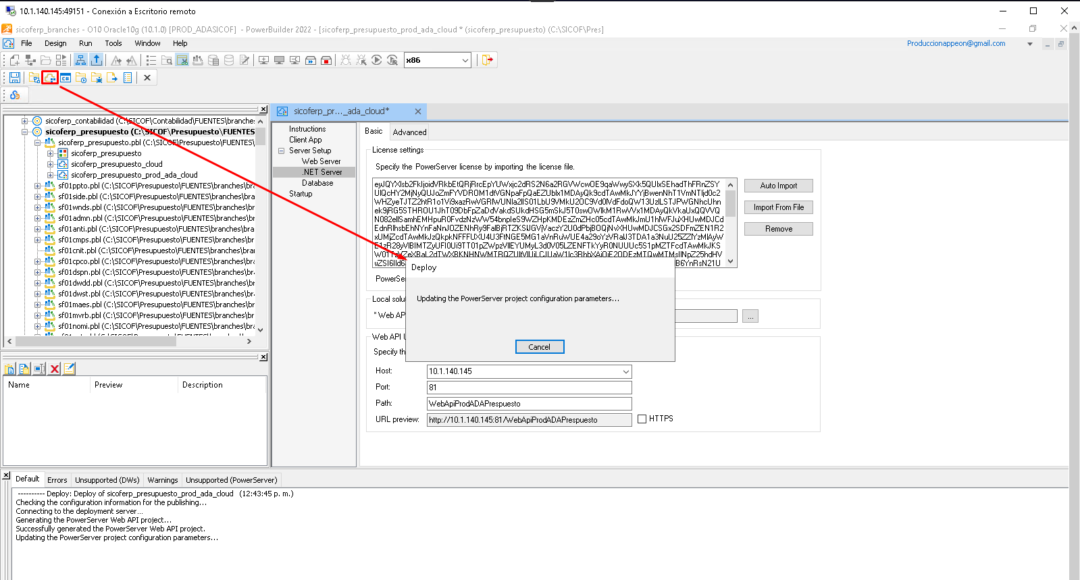
Task: Click the database cylinder icon in toolbar
Action: click(229, 60)
